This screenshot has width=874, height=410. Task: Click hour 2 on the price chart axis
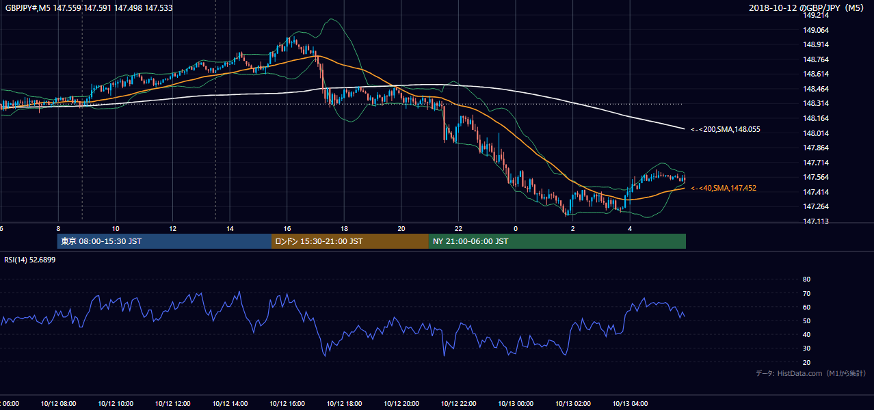573,228
